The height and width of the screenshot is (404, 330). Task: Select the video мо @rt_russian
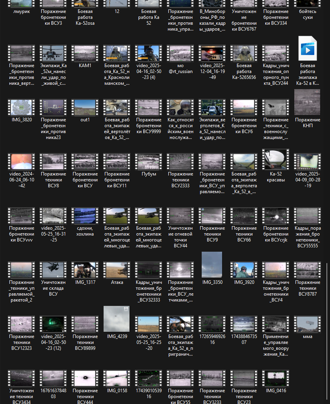coord(180,60)
